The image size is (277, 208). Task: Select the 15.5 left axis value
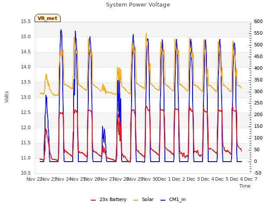(x=26, y=22)
